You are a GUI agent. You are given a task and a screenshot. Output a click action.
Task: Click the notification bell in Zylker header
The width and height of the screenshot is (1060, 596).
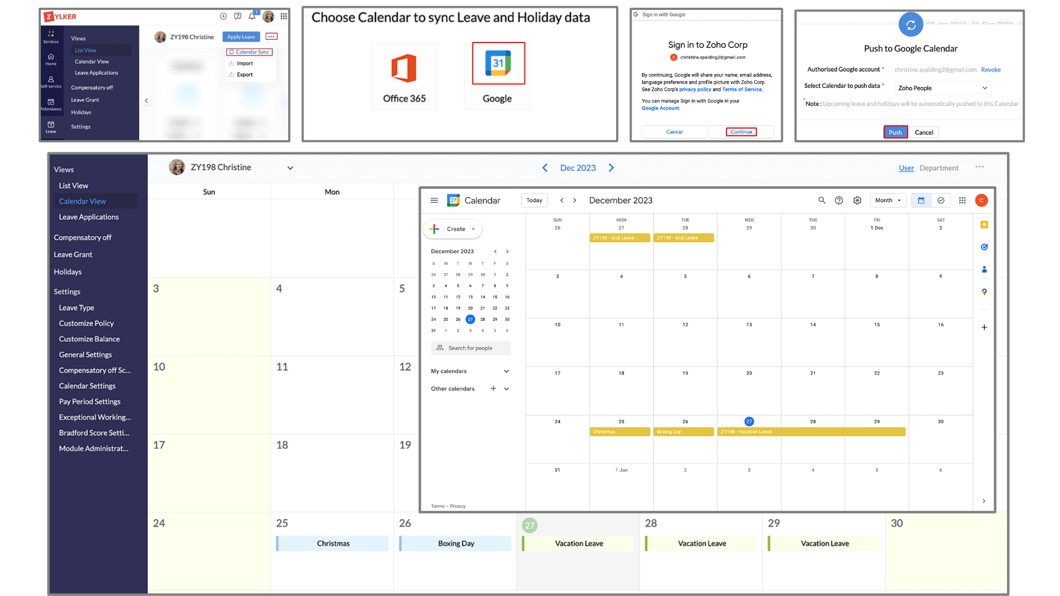click(252, 16)
